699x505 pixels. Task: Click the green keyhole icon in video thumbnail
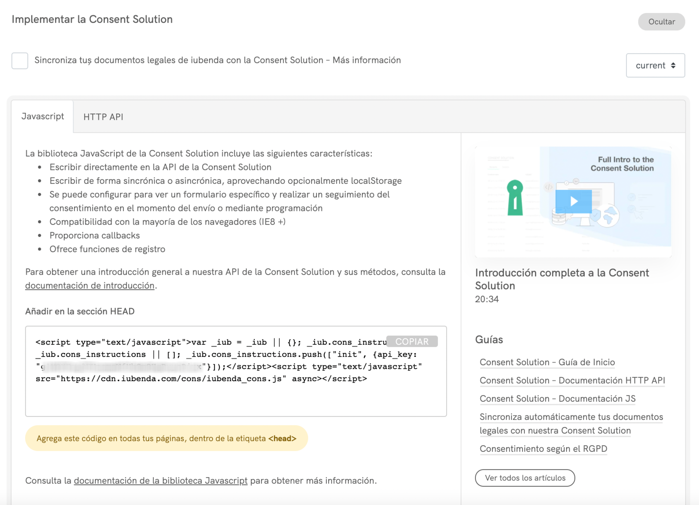(515, 197)
